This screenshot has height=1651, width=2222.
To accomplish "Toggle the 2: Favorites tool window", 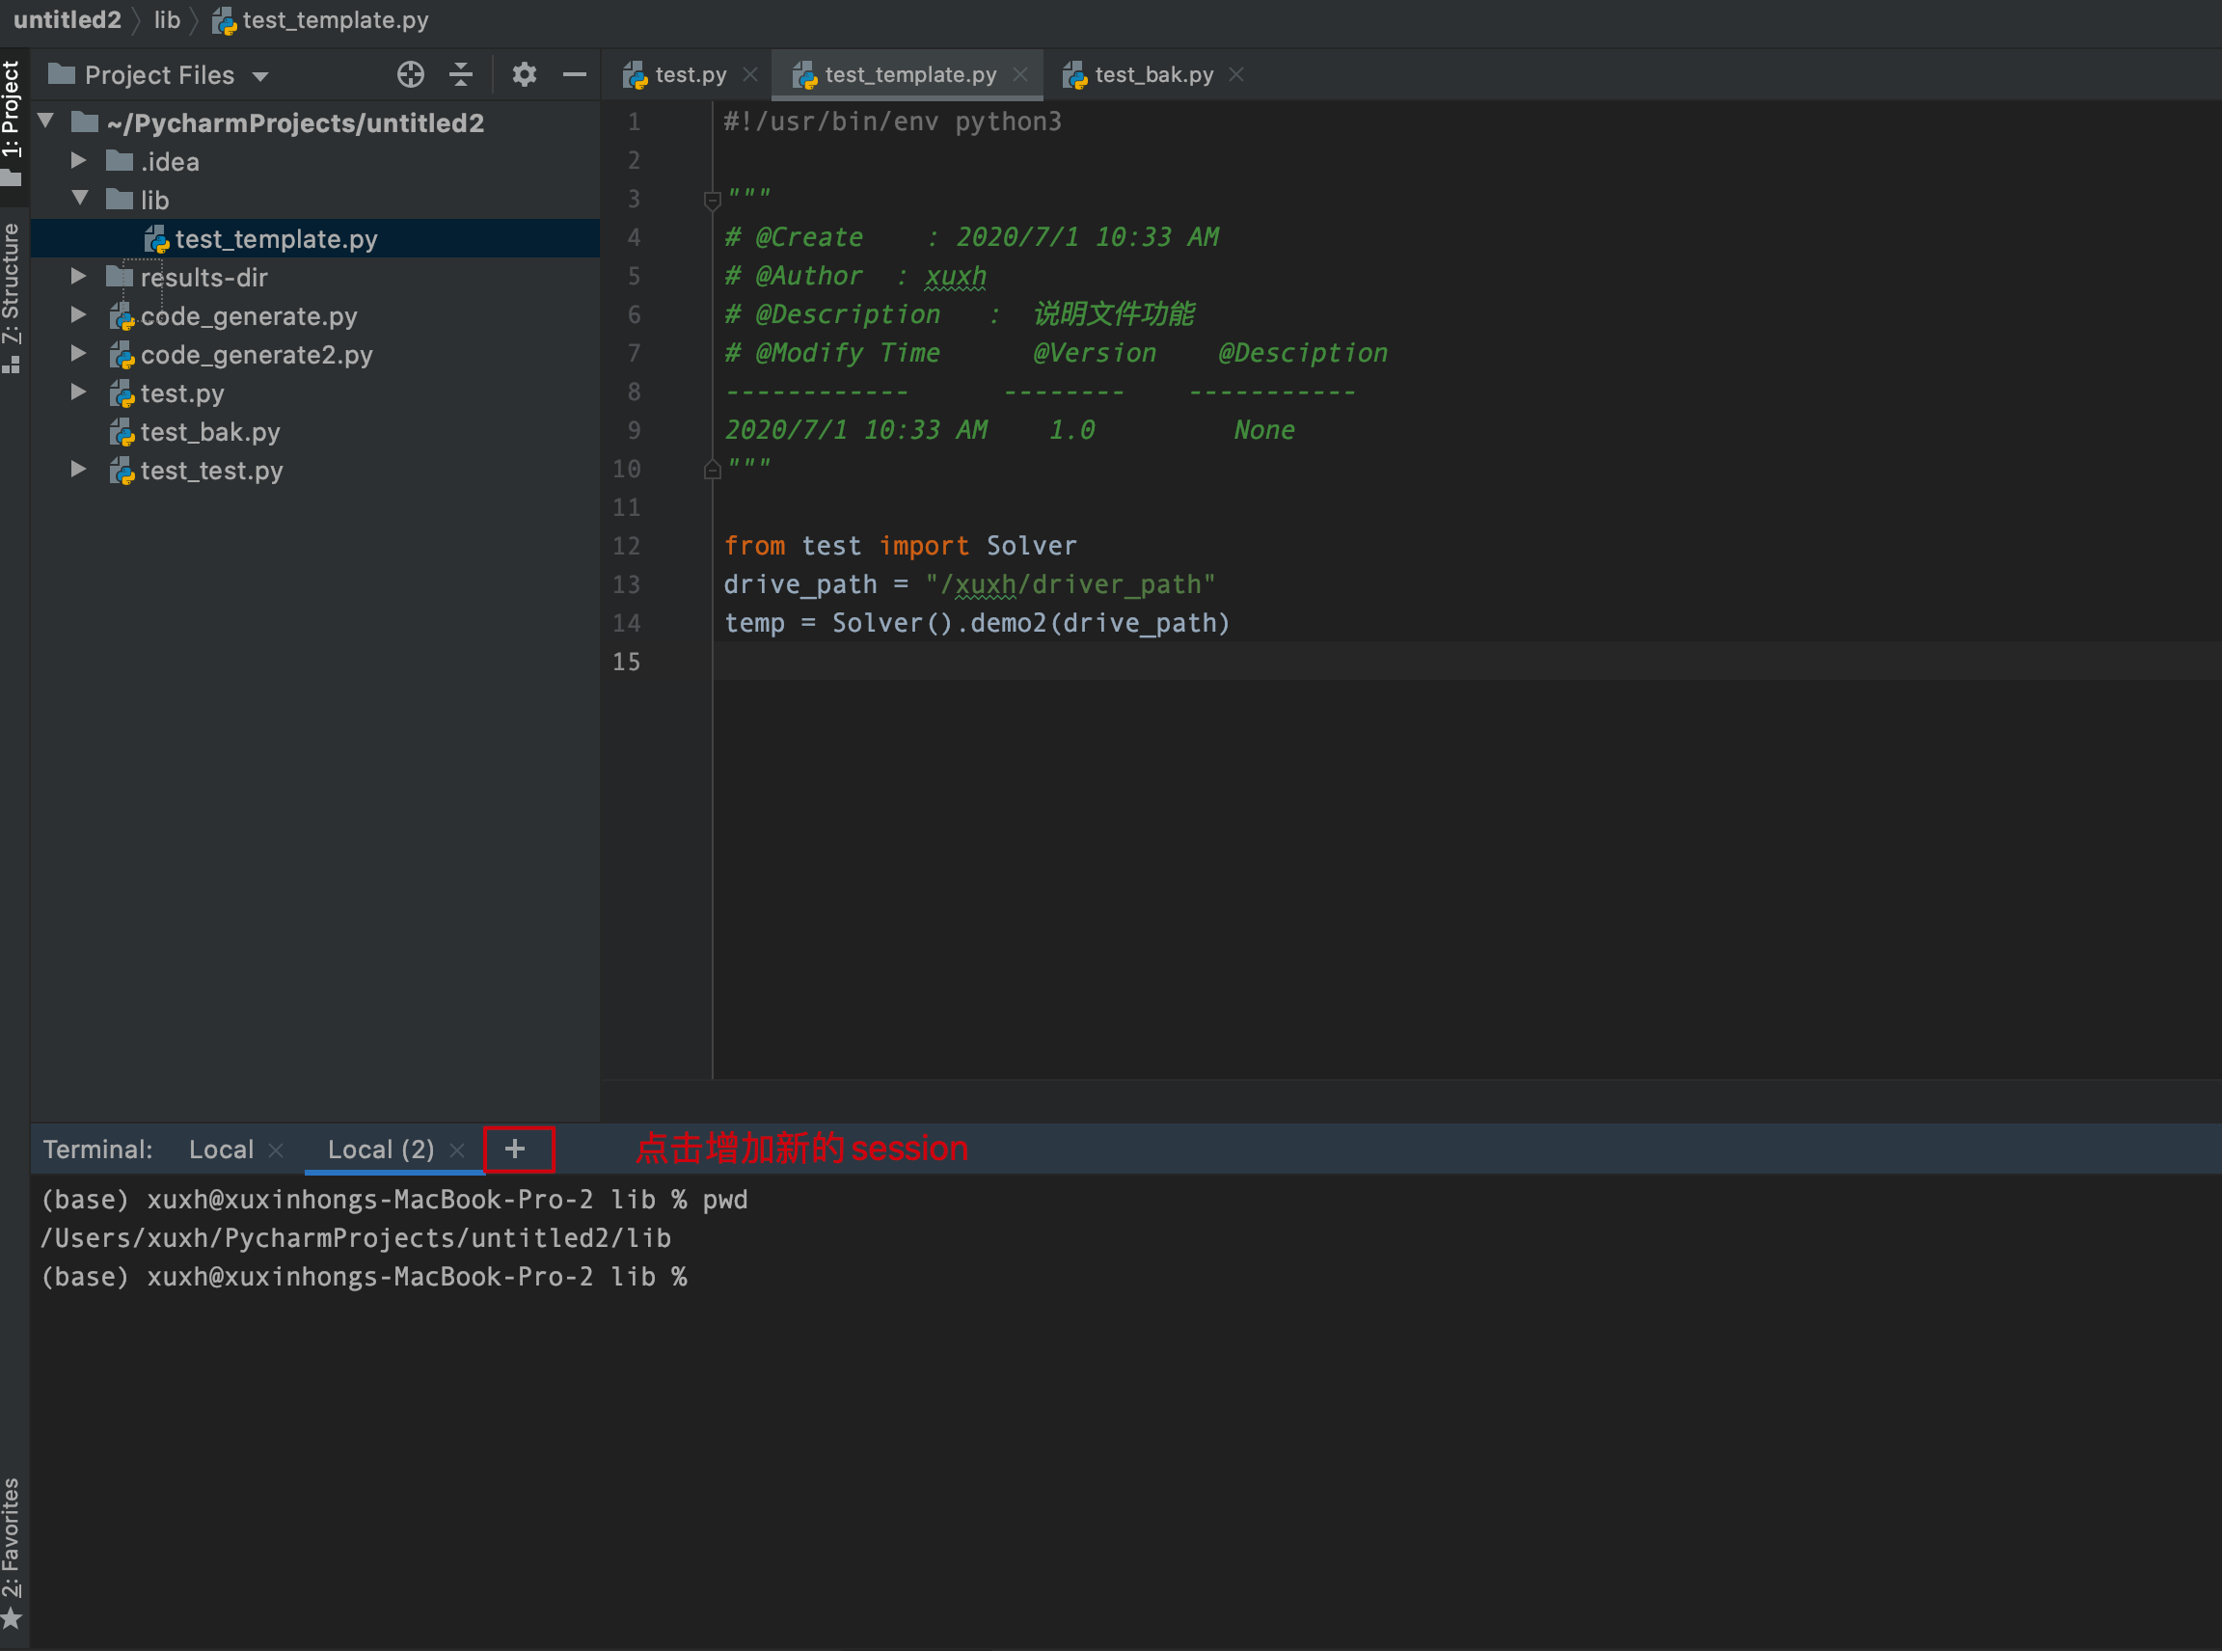I will [x=12, y=1552].
